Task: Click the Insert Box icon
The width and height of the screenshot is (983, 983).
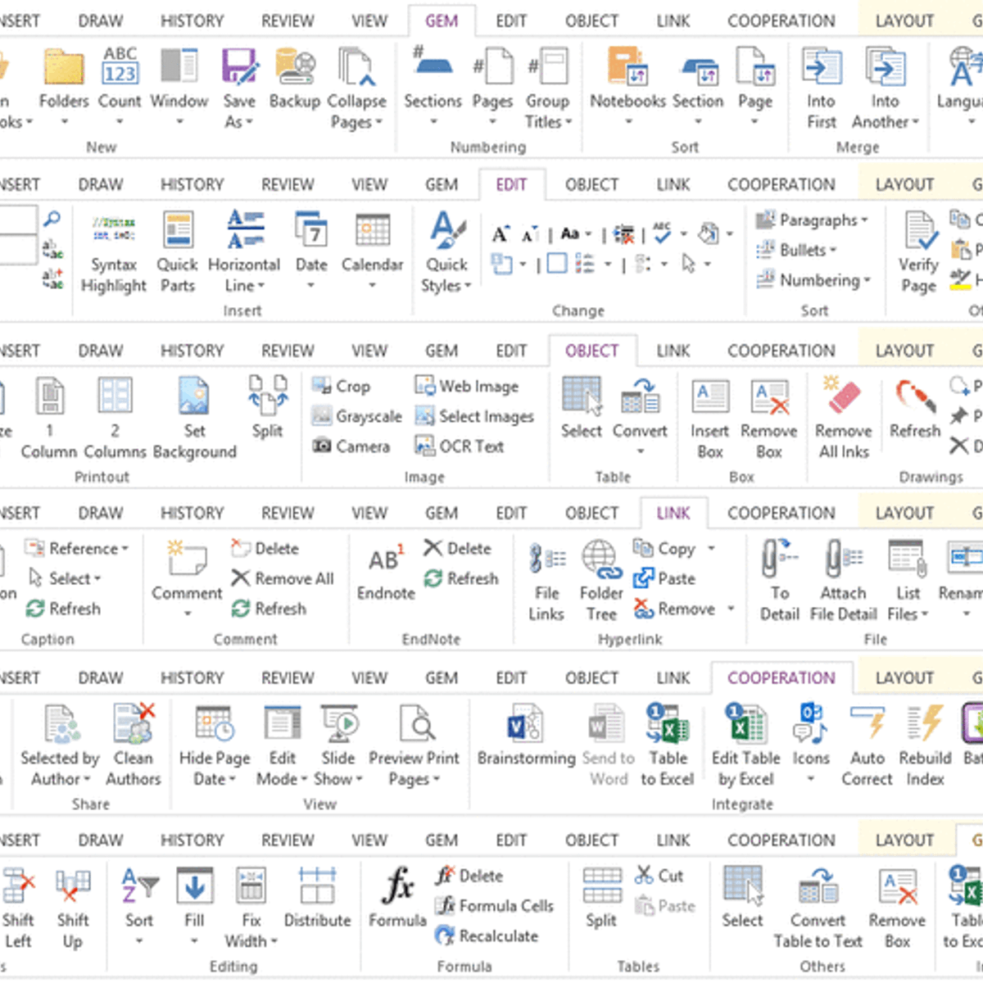Action: (x=709, y=395)
